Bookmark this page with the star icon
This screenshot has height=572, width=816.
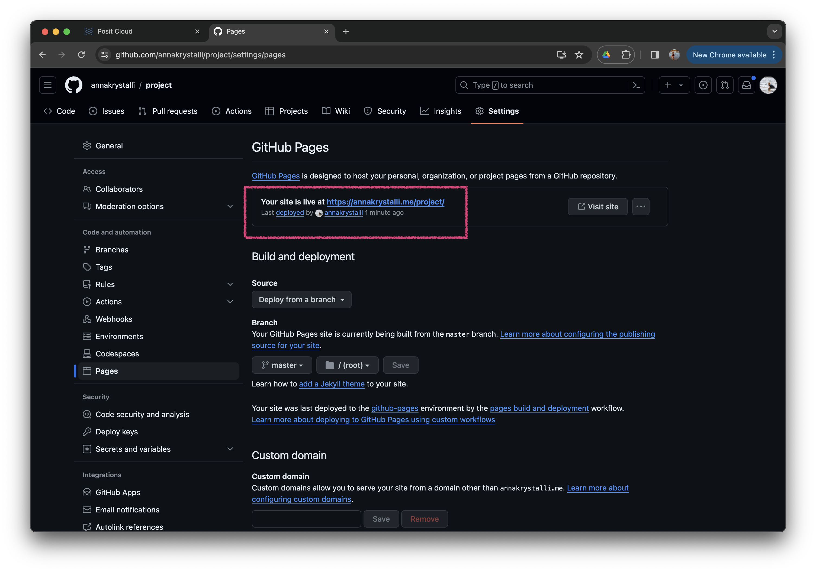coord(579,55)
